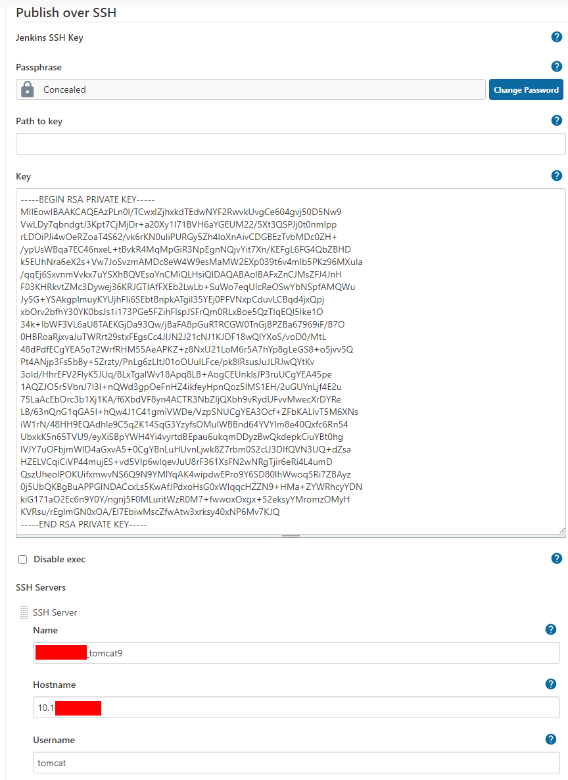Click inside the RSA private Key textarea

point(291,362)
